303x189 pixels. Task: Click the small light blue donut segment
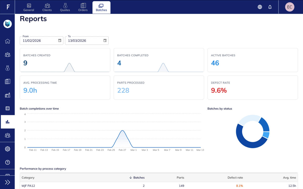266,135
